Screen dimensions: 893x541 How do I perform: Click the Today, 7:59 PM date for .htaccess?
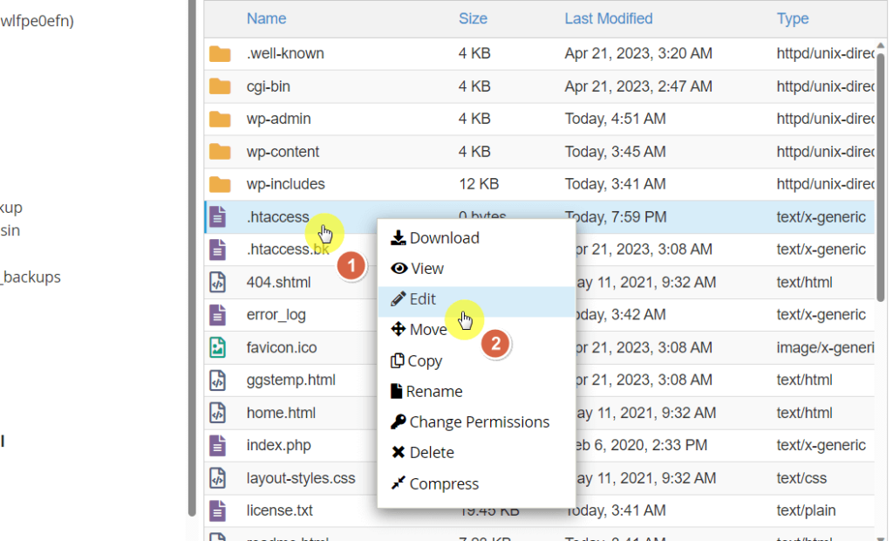615,217
